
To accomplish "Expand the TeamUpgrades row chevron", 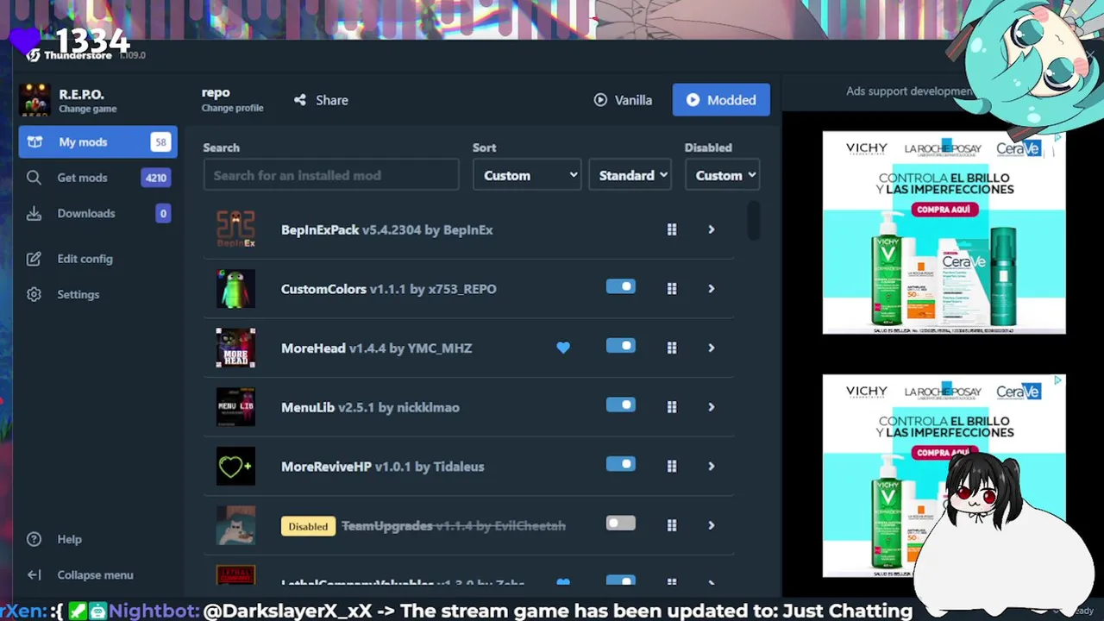I will click(x=712, y=525).
